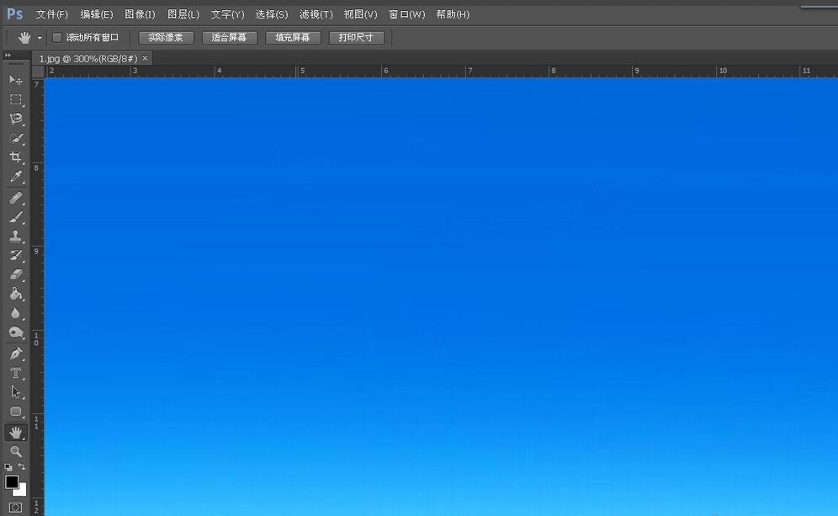Open the 视图(V) menu

(360, 14)
